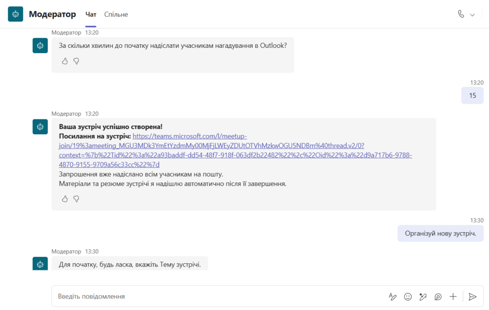Viewport: 489px width, 310px height.
Task: Like the Outlook reminder question message
Action: click(x=65, y=61)
